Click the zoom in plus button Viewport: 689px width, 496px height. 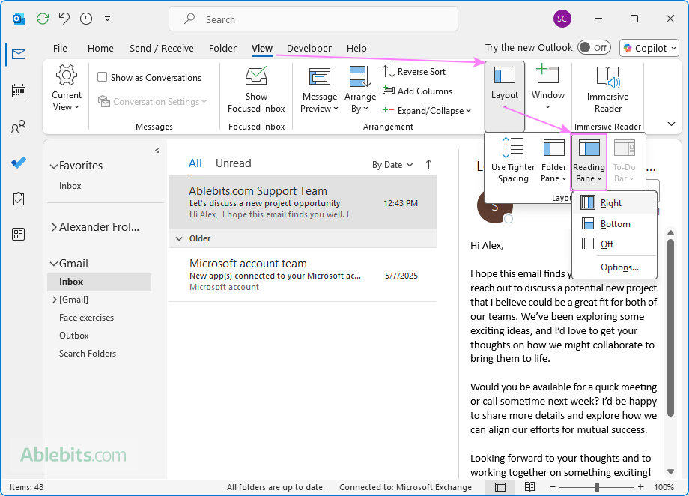pos(640,487)
